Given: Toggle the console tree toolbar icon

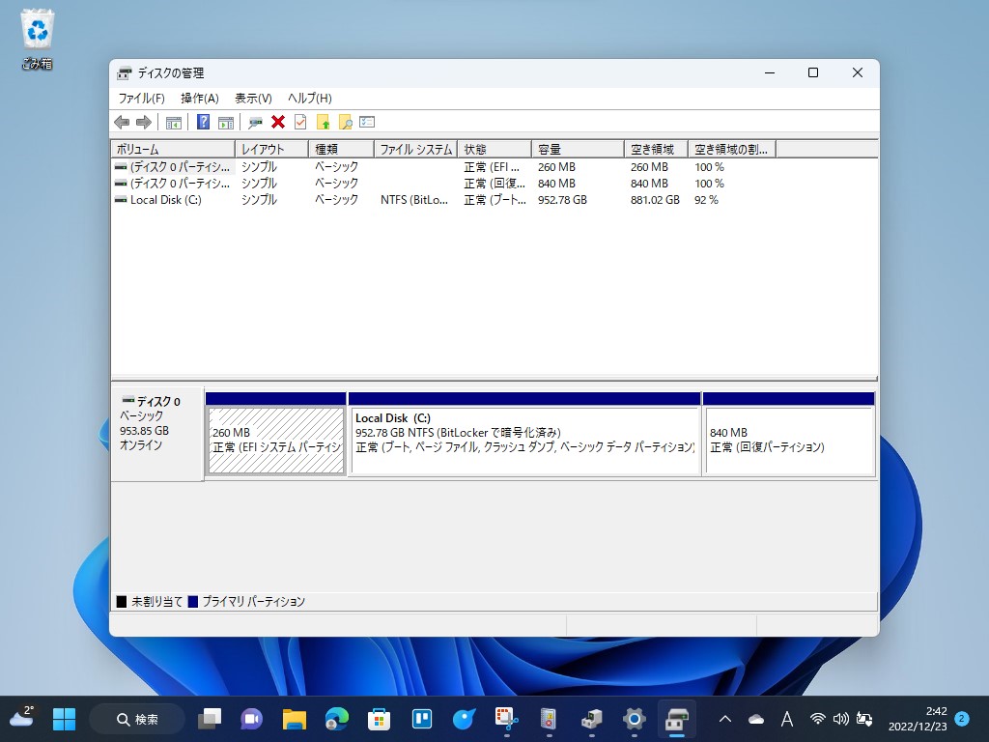Looking at the screenshot, I should coord(173,122).
